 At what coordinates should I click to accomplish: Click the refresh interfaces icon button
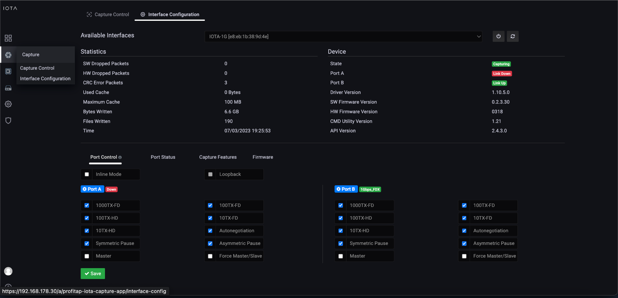(x=512, y=36)
